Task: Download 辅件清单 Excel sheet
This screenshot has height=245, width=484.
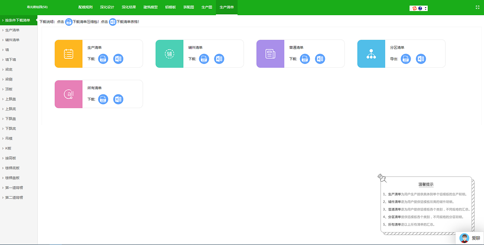Action: pos(219,59)
